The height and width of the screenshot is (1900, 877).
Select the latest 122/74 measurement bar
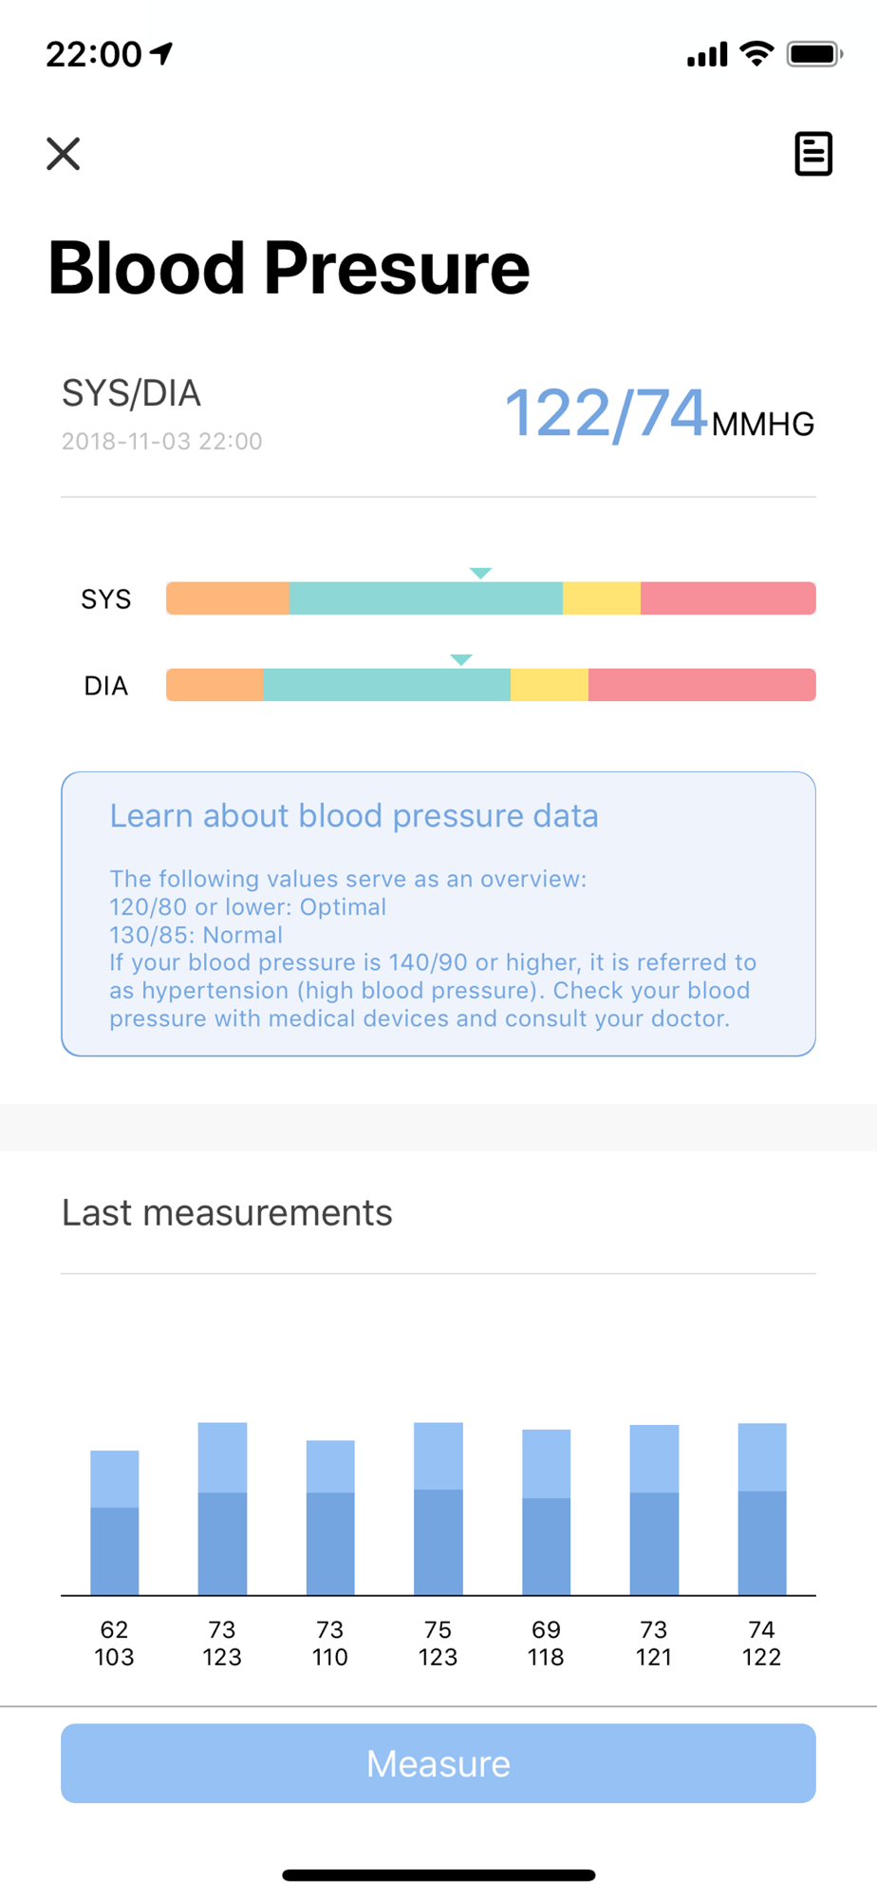coord(762,1510)
